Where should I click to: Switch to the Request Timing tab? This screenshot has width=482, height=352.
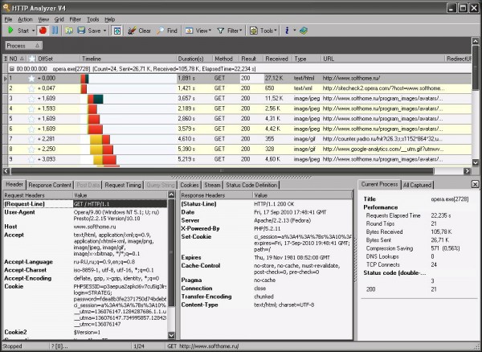(x=123, y=185)
